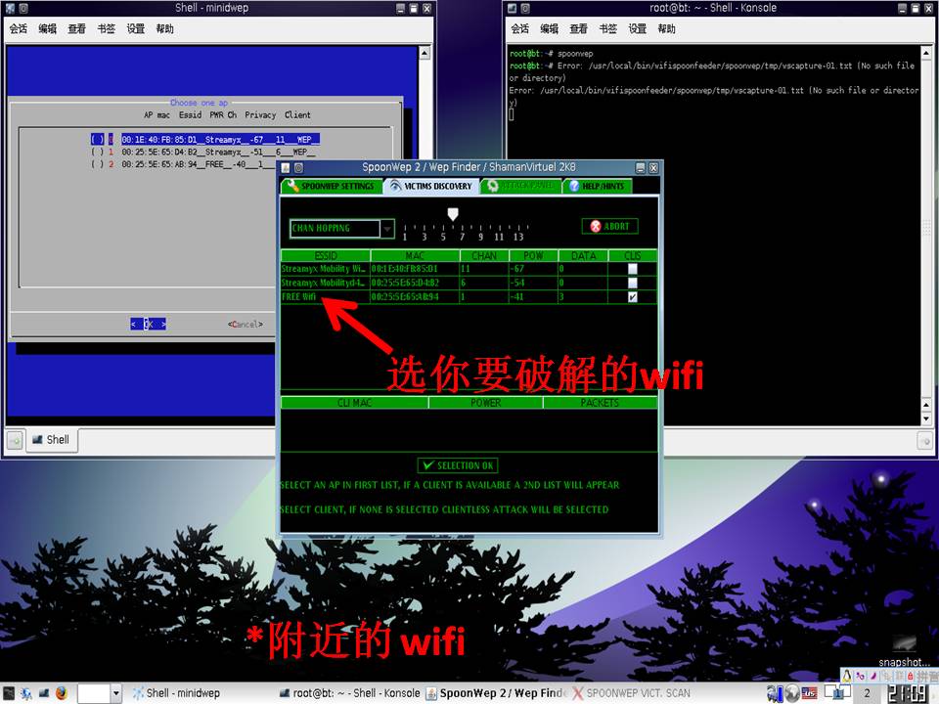Viewport: 939px width, 704px height.
Task: Open the taskbar run-command dropdown arrow
Action: pyautogui.click(x=116, y=694)
